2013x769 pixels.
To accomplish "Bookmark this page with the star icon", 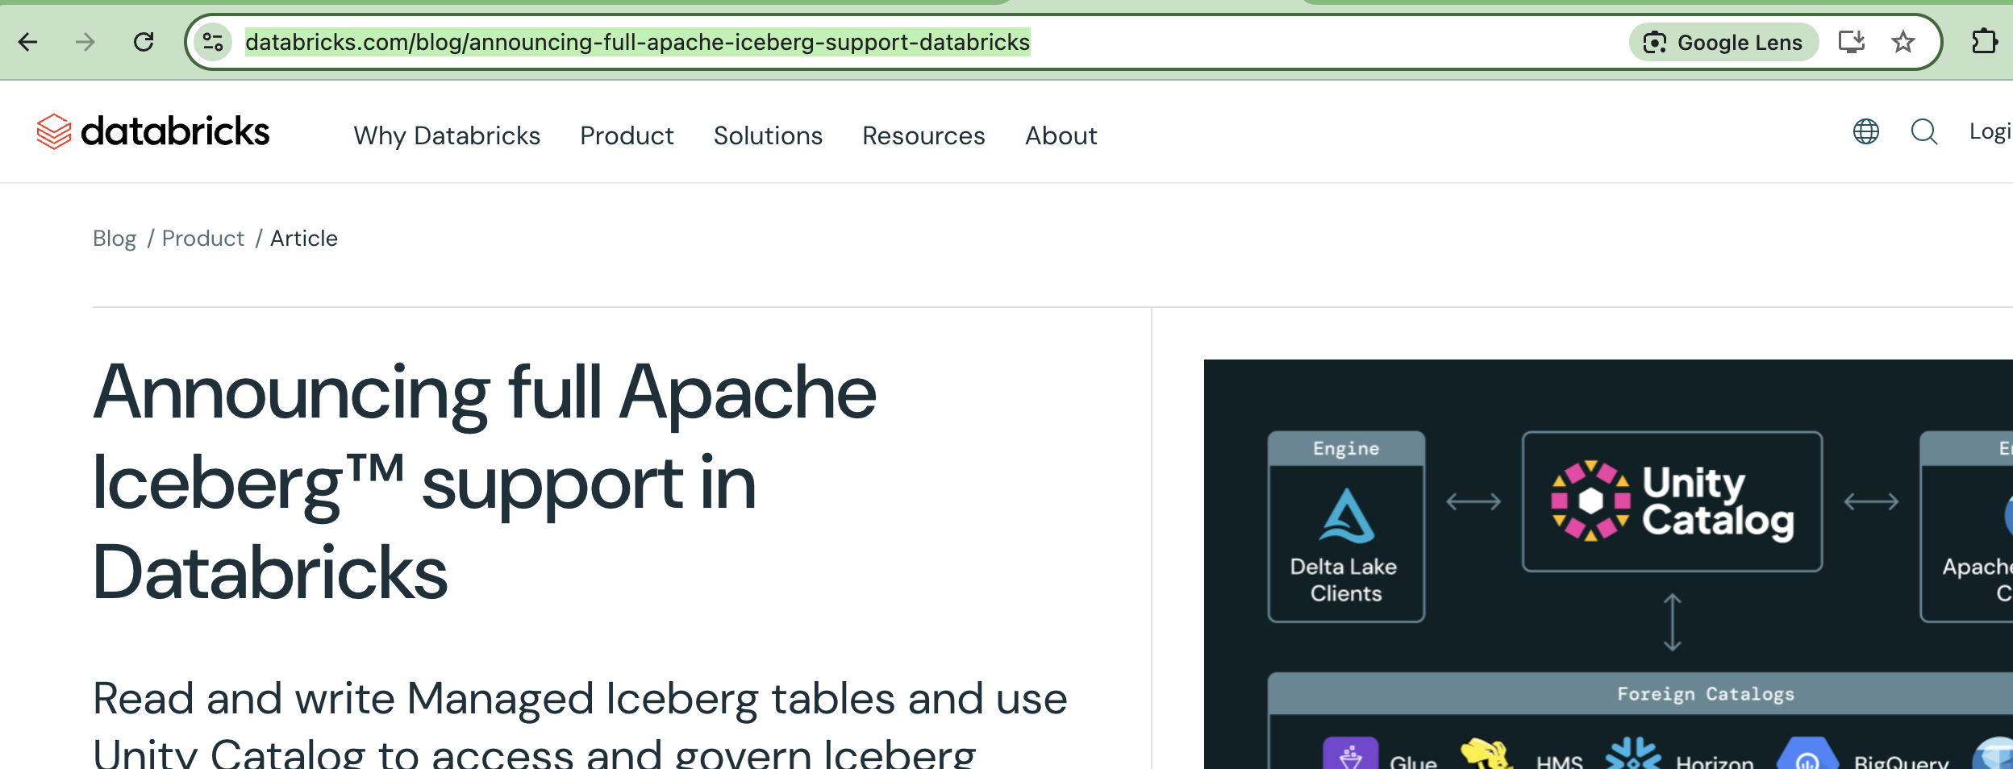I will coord(1903,41).
